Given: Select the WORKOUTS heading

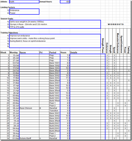Looking at the screenshot, I should tap(116, 24).
